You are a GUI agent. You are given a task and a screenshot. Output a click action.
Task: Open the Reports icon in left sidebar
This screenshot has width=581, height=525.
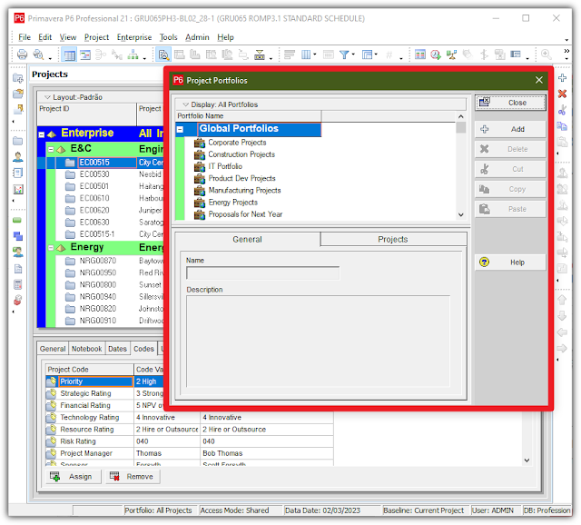(18, 173)
